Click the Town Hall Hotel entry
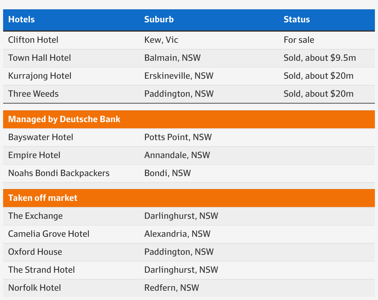 39,58
